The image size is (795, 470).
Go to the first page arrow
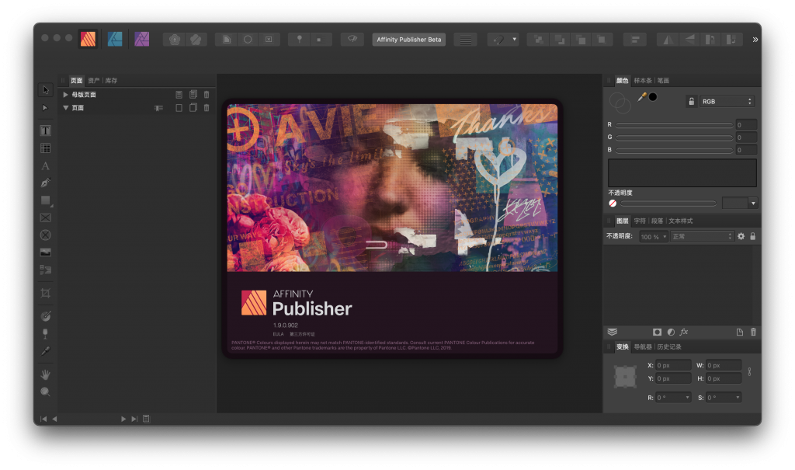[43, 420]
